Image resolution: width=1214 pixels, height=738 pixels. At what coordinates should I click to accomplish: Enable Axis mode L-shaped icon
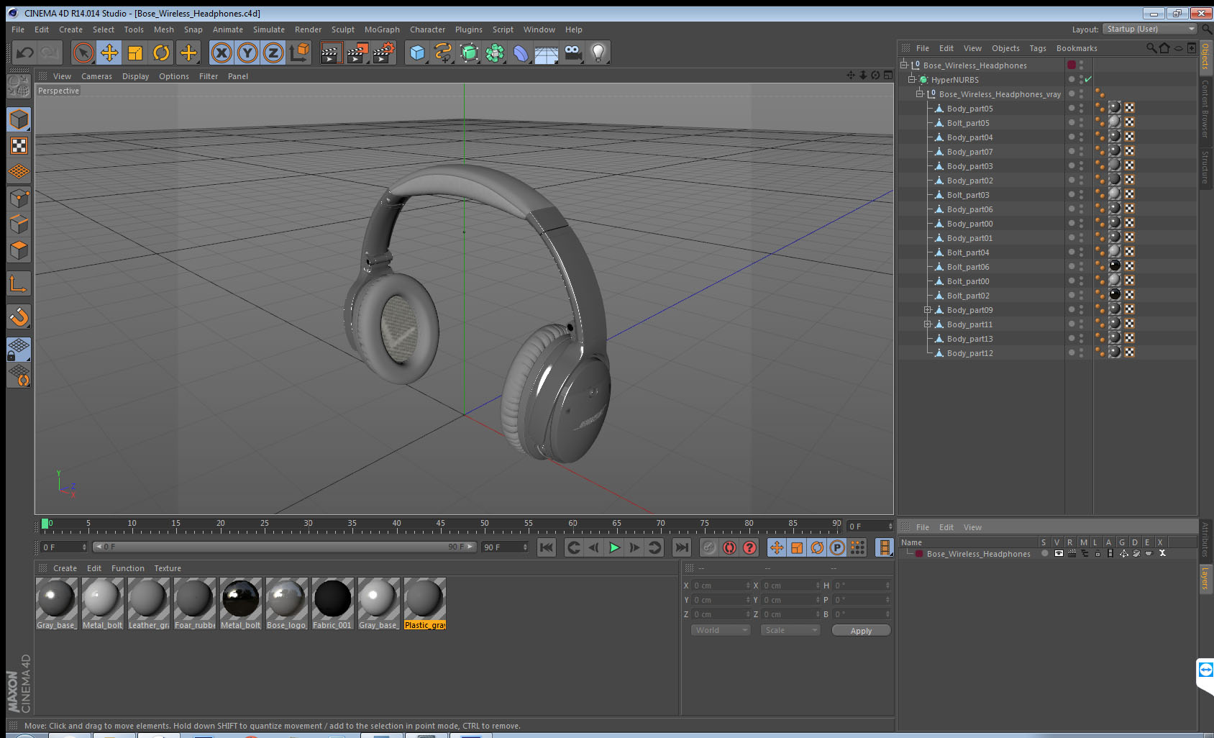(x=19, y=284)
